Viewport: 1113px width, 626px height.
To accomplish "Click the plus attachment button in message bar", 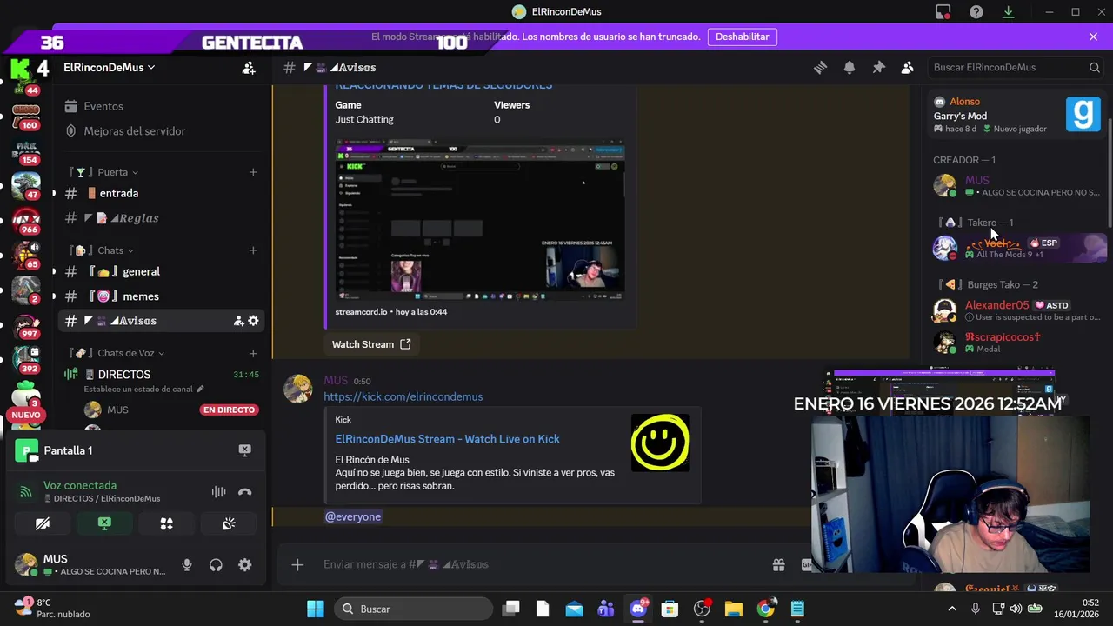I will pos(297,564).
